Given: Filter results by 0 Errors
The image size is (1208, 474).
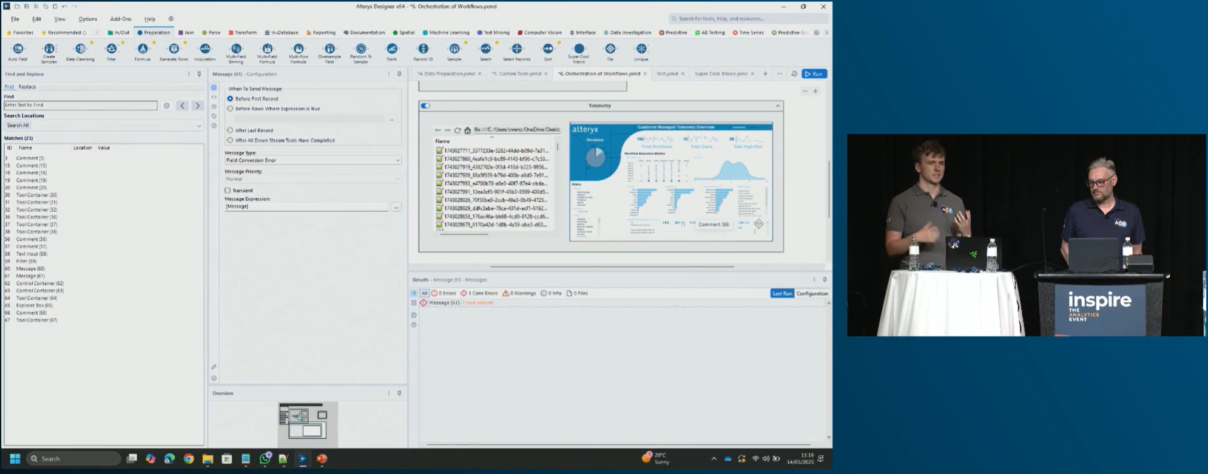Looking at the screenshot, I should (x=444, y=293).
